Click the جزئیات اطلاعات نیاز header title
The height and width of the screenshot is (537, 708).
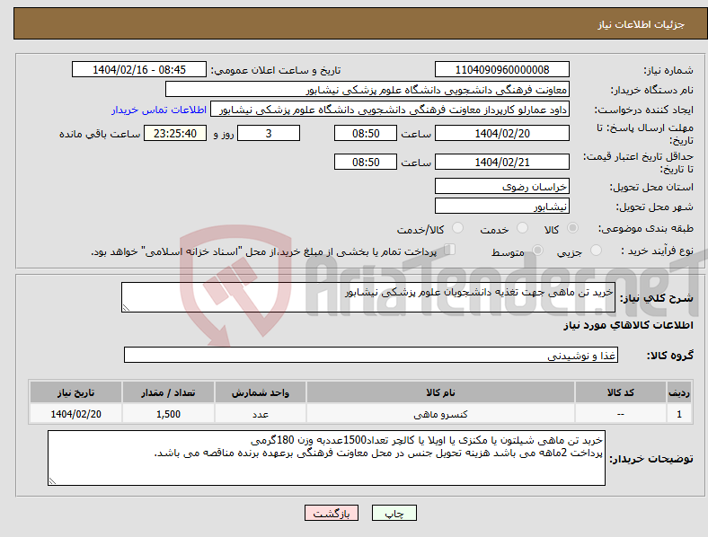(x=641, y=24)
